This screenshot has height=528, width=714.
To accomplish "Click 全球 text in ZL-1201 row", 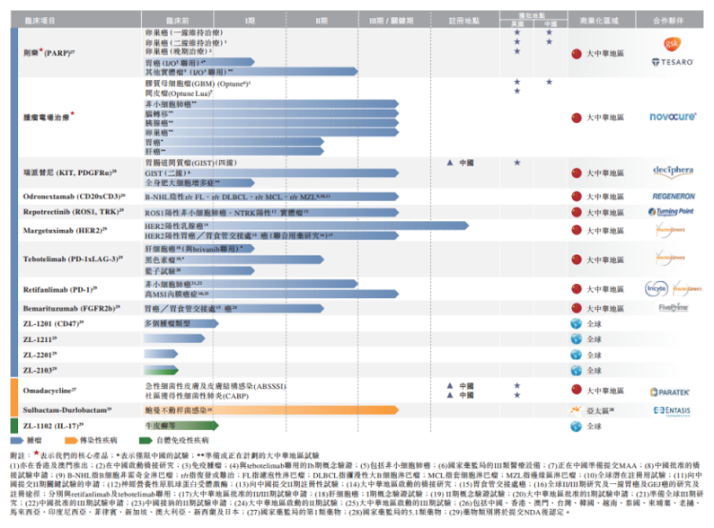I will (x=594, y=324).
